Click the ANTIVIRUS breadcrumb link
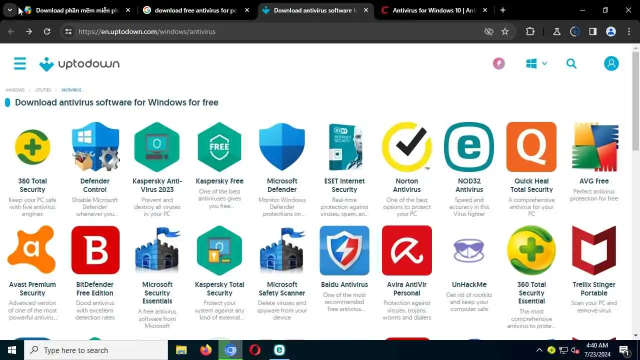This screenshot has width=640, height=360. 71,90
